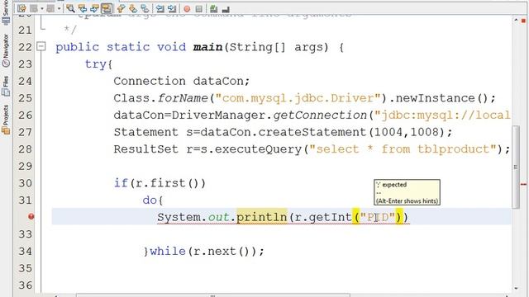Click "DriverManager" class name
529x297 pixels.
point(218,115)
